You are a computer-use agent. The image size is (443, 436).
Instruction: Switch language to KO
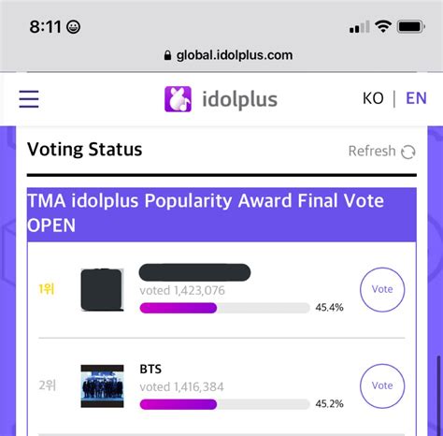coord(373,98)
